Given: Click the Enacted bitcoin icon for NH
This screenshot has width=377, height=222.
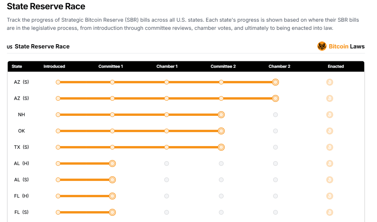Looking at the screenshot, I should click(x=330, y=115).
